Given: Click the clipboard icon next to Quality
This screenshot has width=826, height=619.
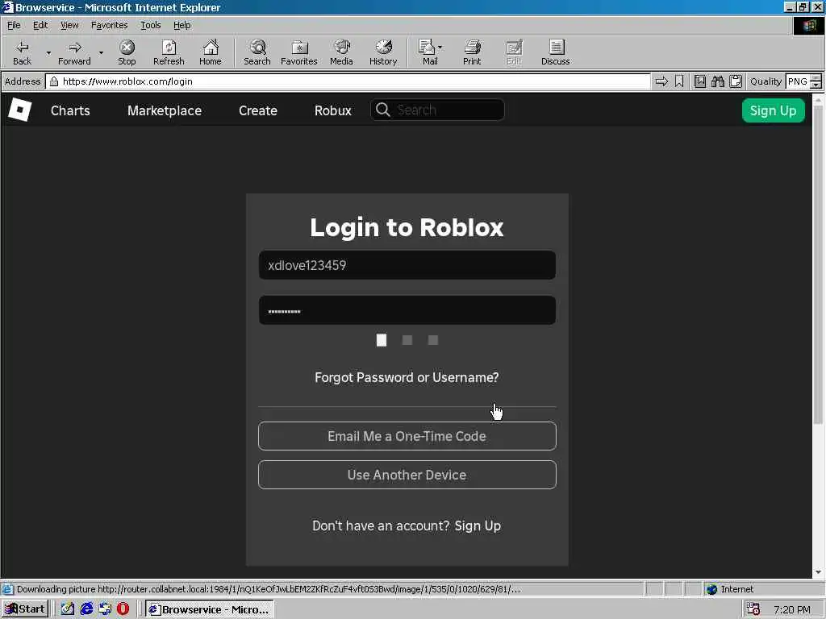Looking at the screenshot, I should 736,81.
